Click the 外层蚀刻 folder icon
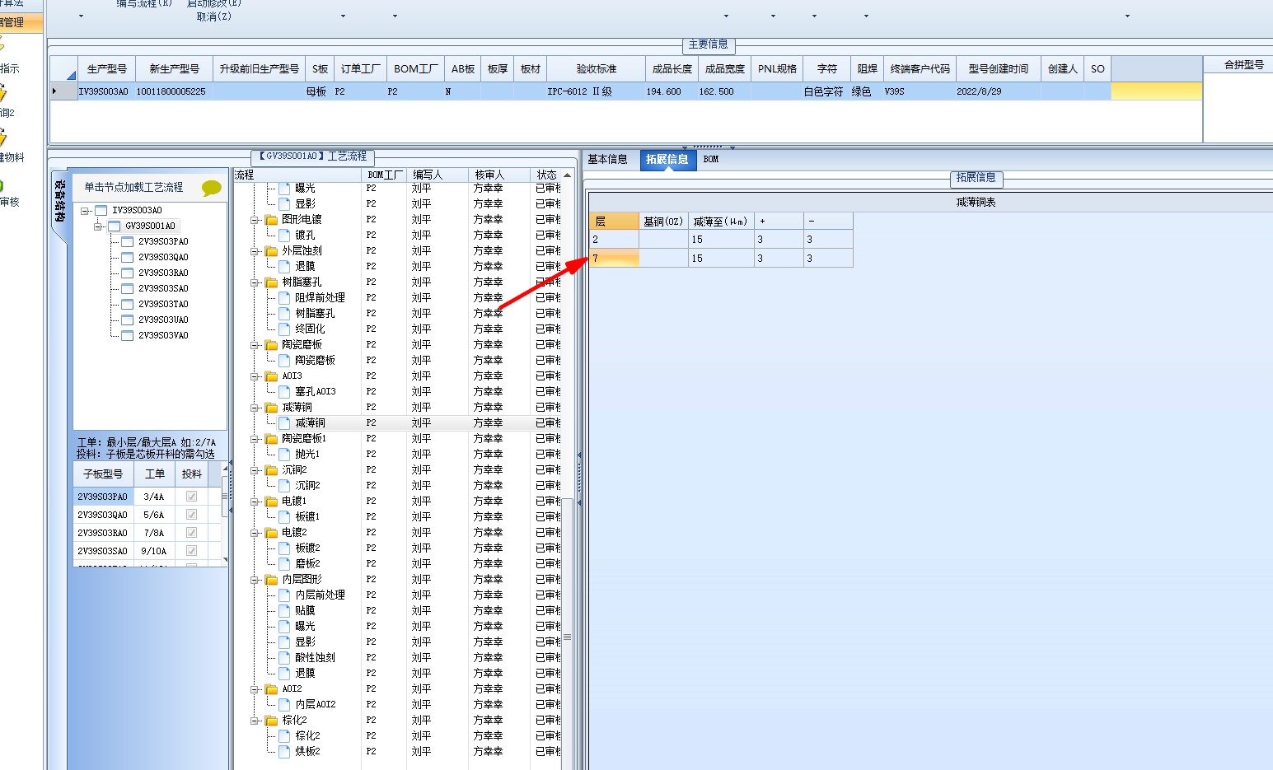 [271, 251]
